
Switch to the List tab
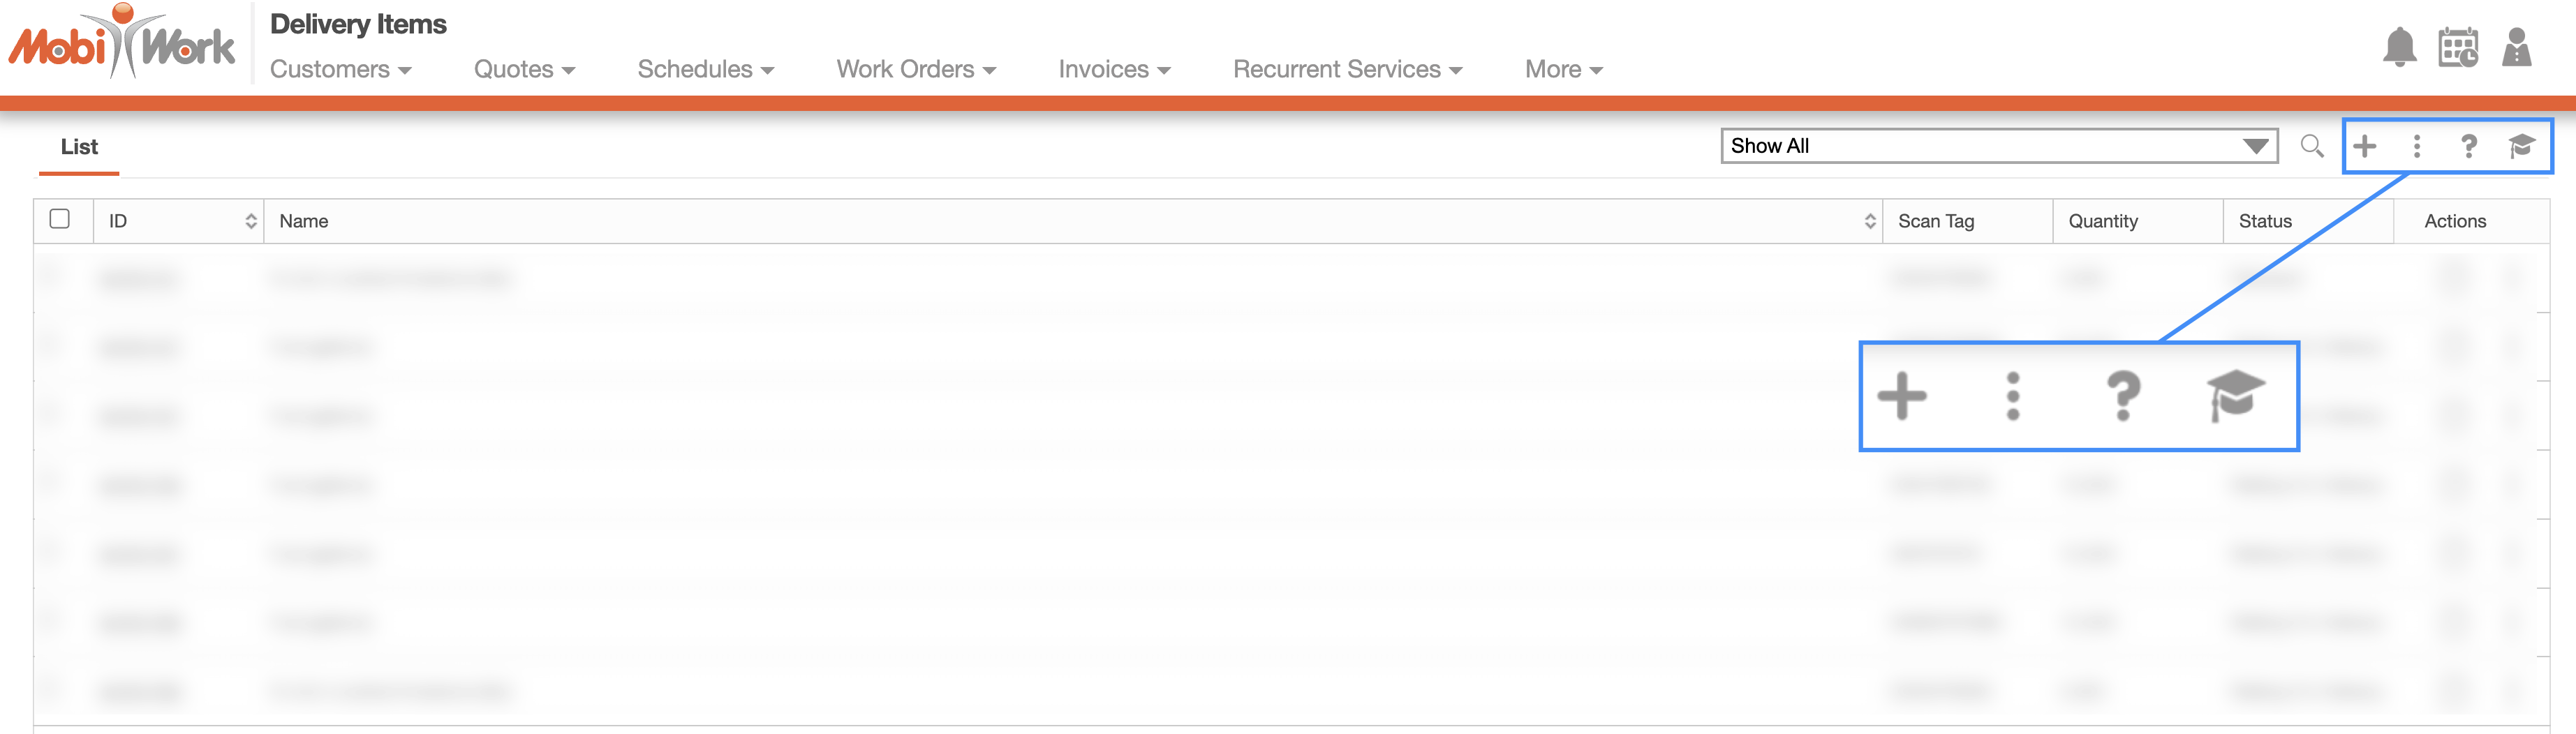click(x=79, y=147)
